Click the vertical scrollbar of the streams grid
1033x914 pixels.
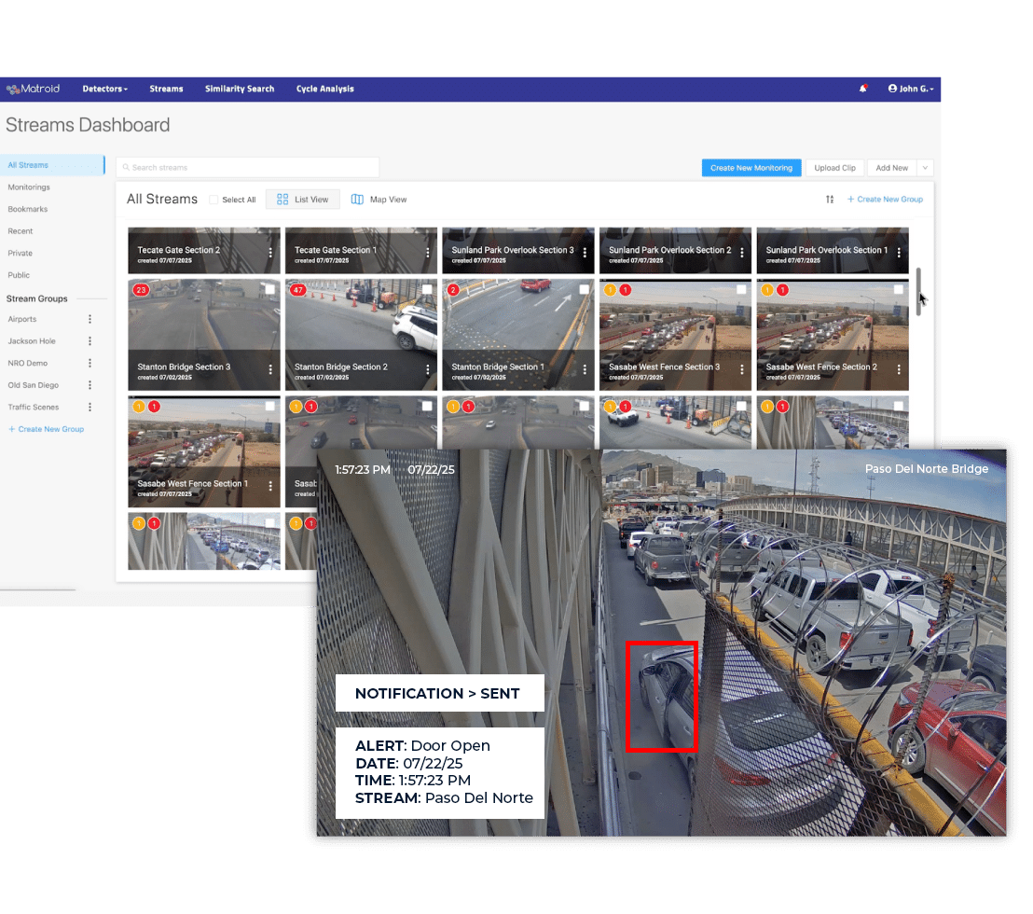click(918, 292)
